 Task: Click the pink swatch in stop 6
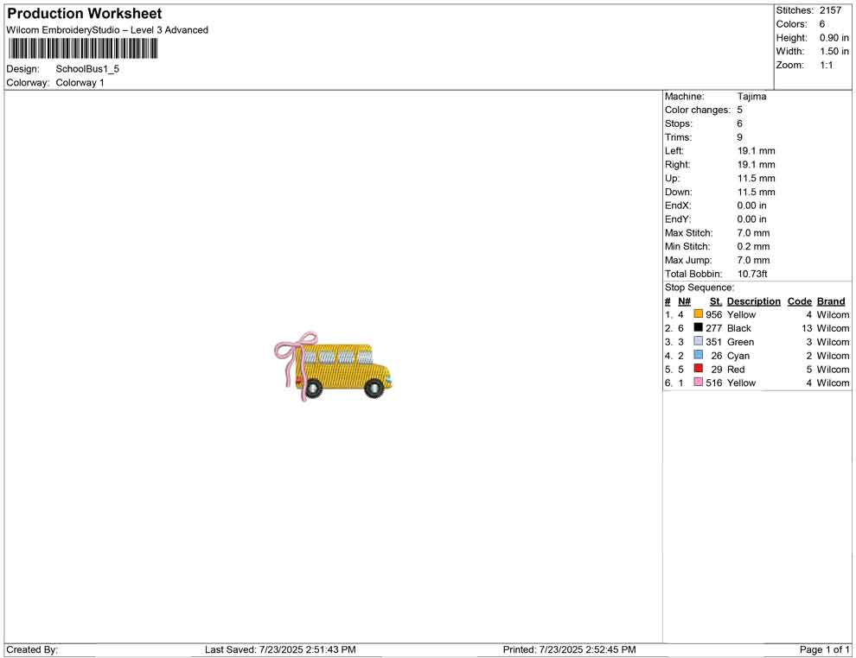[x=699, y=383]
